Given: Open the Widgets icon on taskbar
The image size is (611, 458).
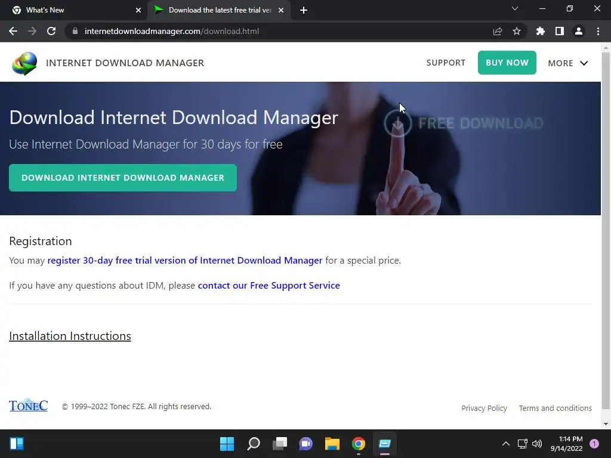Looking at the screenshot, I should pyautogui.click(x=16, y=444).
